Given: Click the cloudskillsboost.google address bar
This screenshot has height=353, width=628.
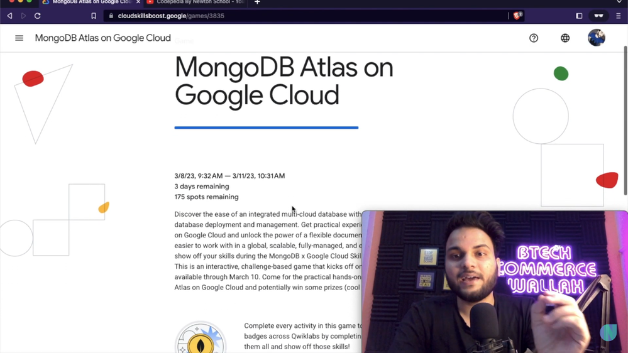Looking at the screenshot, I should pyautogui.click(x=306, y=16).
